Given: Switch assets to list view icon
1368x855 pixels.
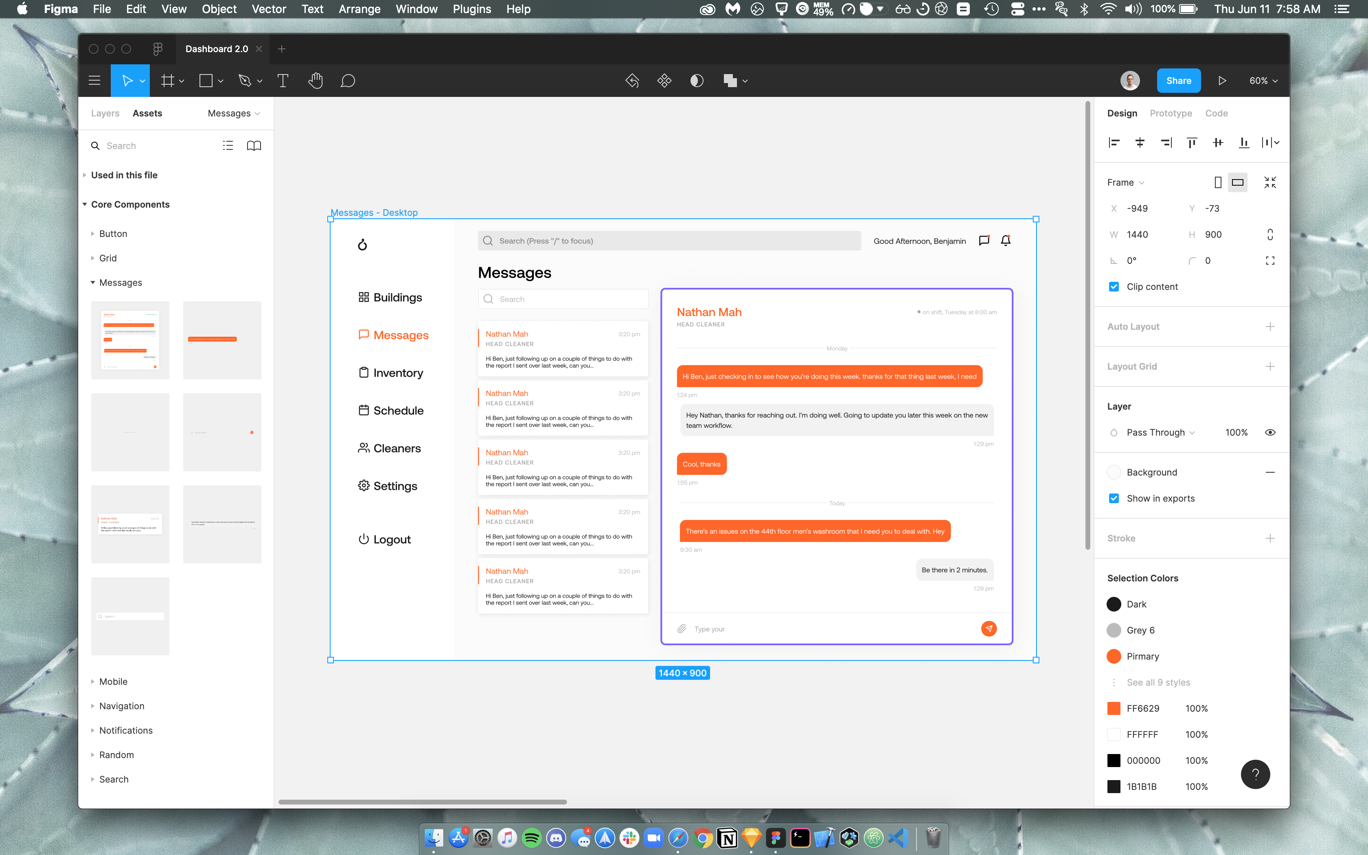Looking at the screenshot, I should [x=228, y=146].
